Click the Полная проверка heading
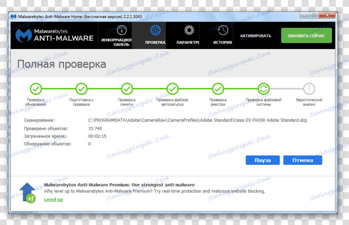The width and height of the screenshot is (349, 225). point(61,64)
